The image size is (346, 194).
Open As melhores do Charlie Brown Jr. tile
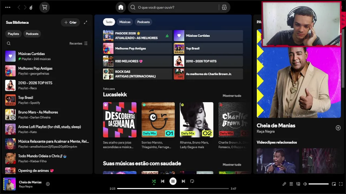208,74
